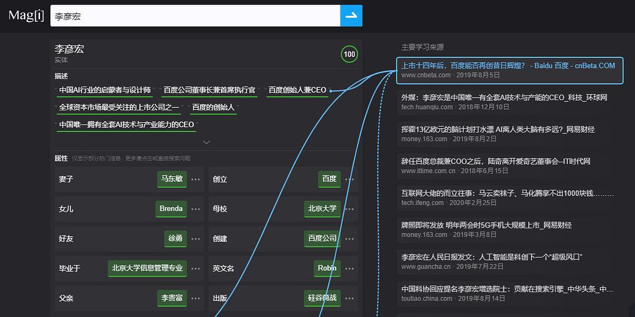Viewport: 635px width, 317px height.
Task: Click the 主要学习来源 heading
Action: click(x=422, y=48)
